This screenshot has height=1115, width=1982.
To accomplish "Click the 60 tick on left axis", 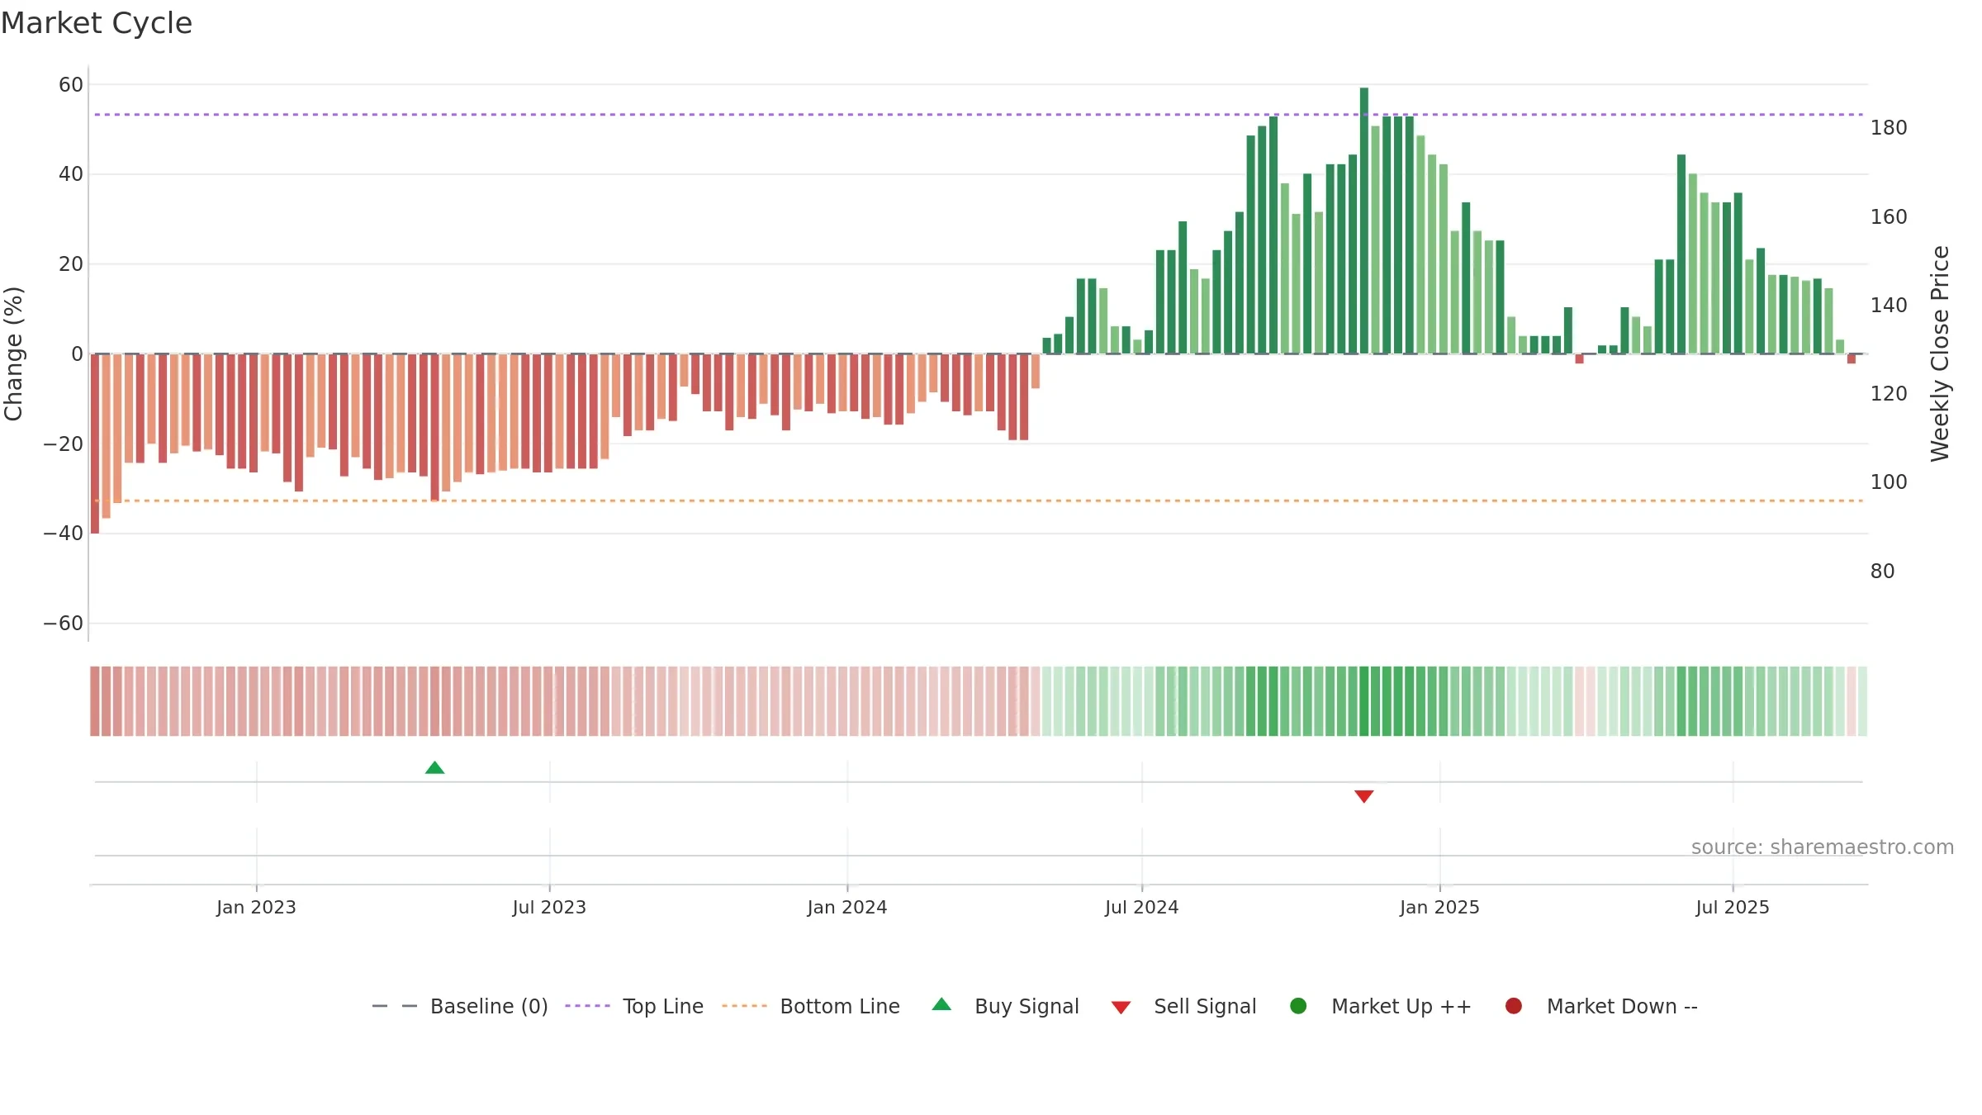I will [71, 85].
